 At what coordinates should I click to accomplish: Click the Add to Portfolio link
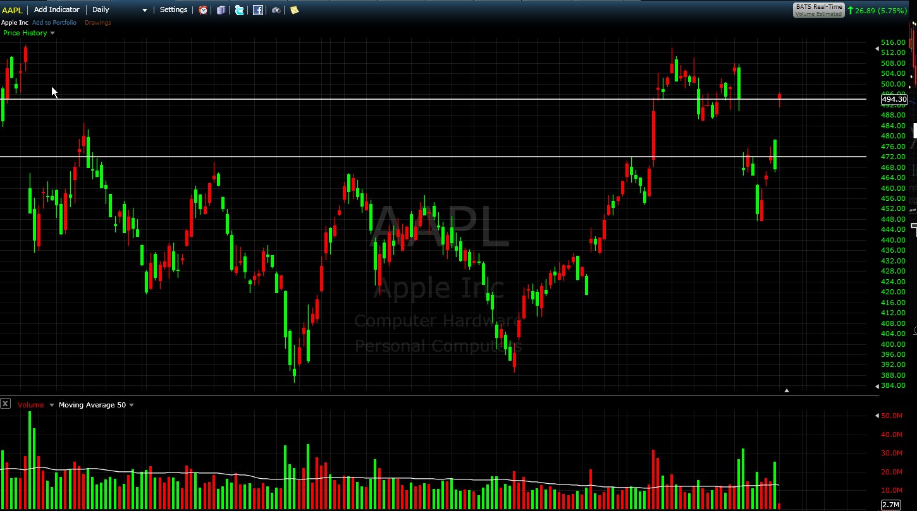(x=54, y=23)
